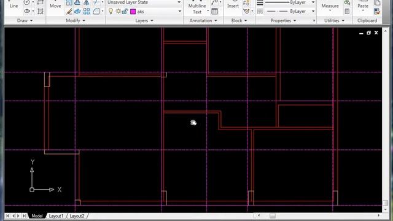Open the Properties panel dialog launcher arrow
This screenshot has width=393, height=221.
[314, 20]
